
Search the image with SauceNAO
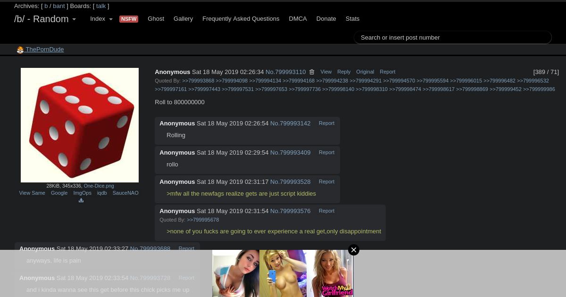[x=125, y=193]
